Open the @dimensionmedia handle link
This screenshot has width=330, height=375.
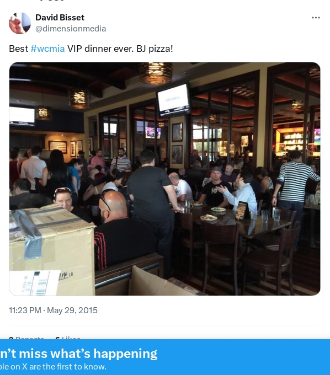(x=71, y=29)
